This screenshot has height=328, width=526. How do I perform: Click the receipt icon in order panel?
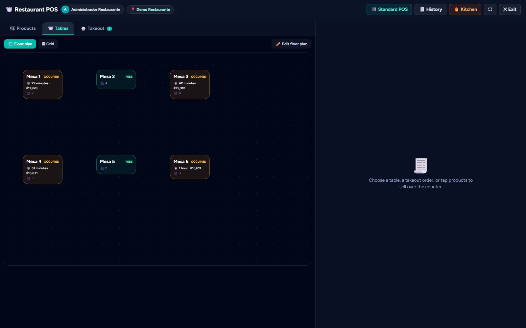click(420, 165)
